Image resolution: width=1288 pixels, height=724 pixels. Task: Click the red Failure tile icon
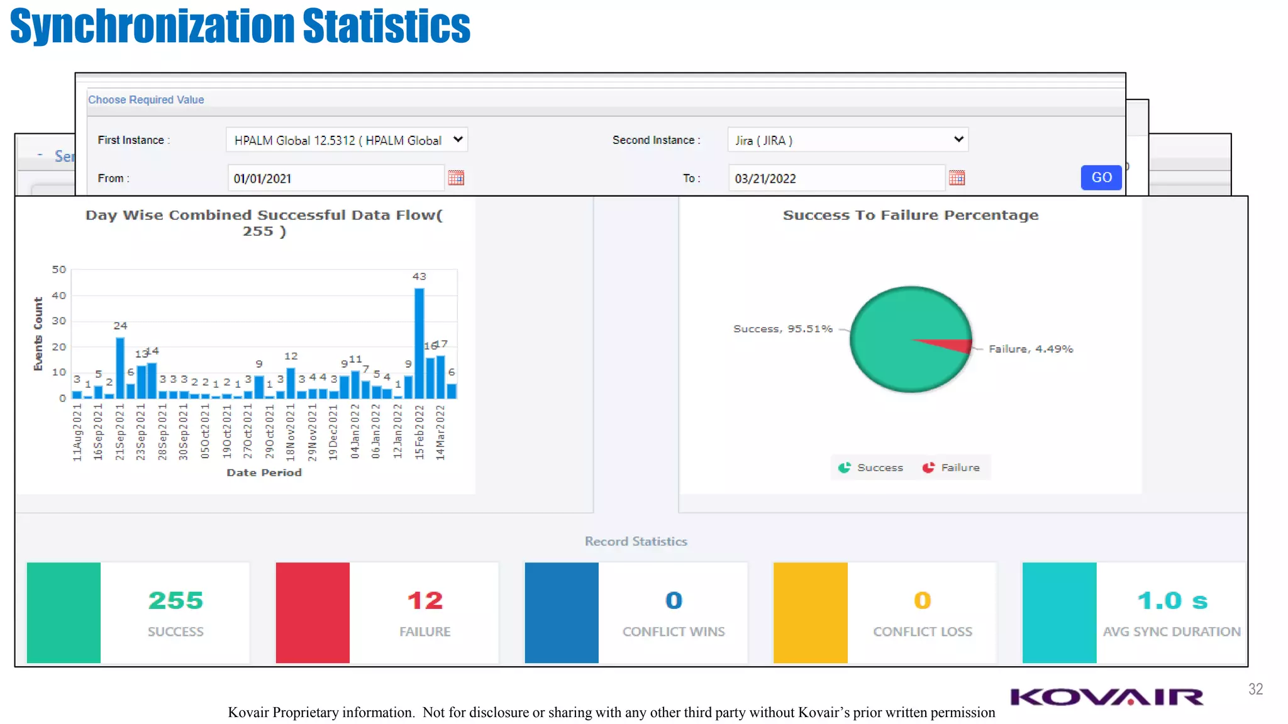(x=313, y=612)
